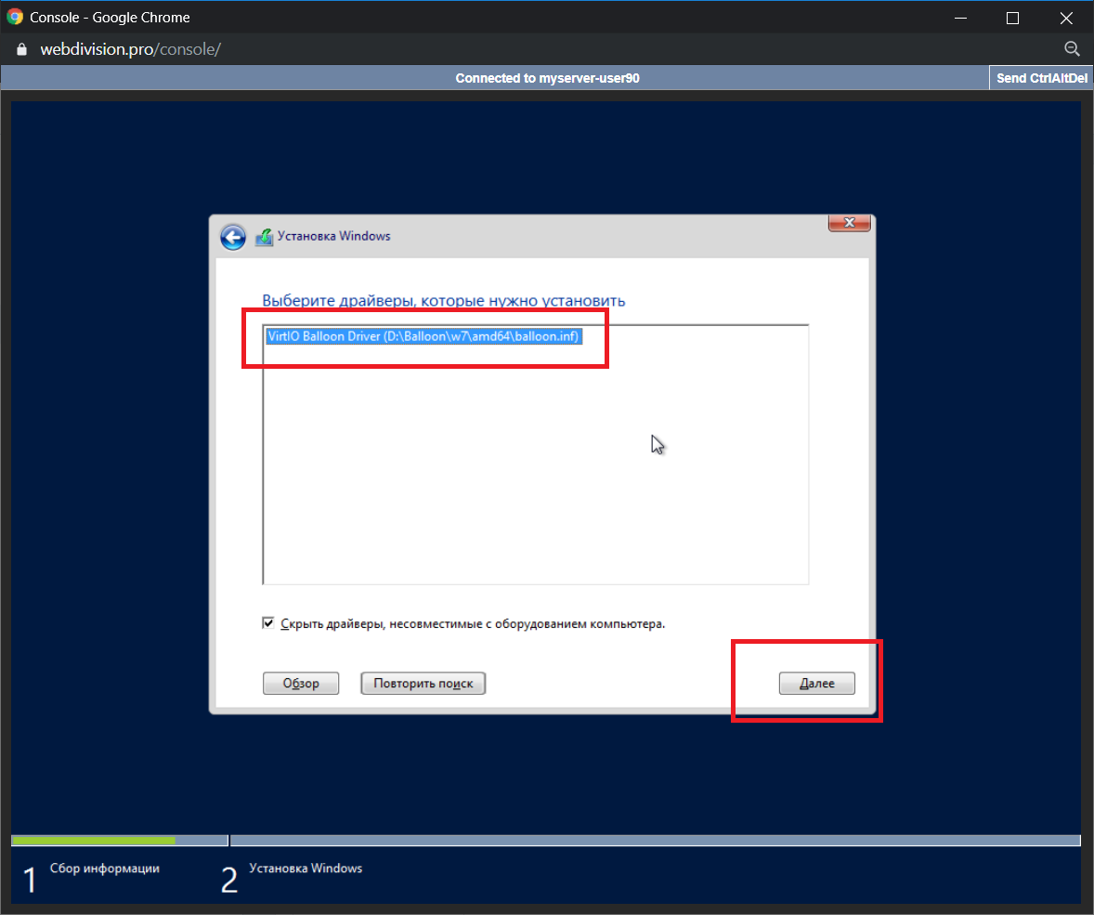The image size is (1094, 915).
Task: Minimize the Chrome console window
Action: pos(961,18)
